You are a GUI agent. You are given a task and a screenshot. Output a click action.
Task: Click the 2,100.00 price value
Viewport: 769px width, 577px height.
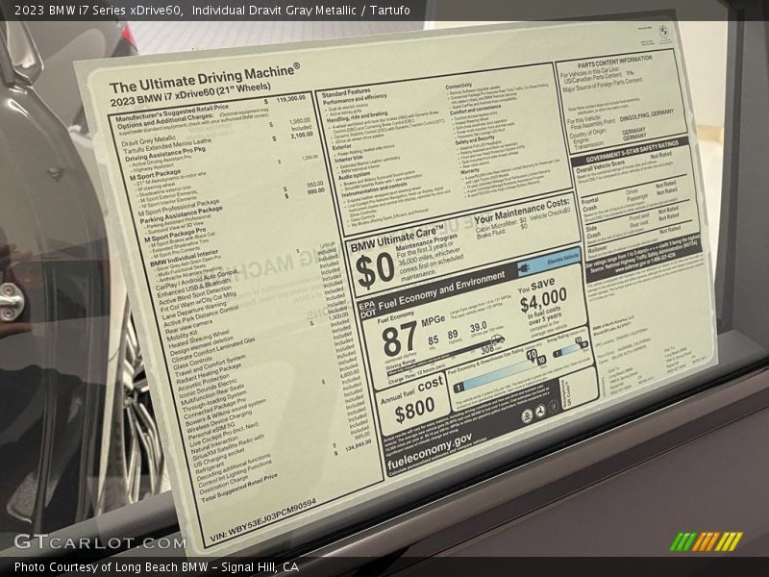(x=301, y=135)
